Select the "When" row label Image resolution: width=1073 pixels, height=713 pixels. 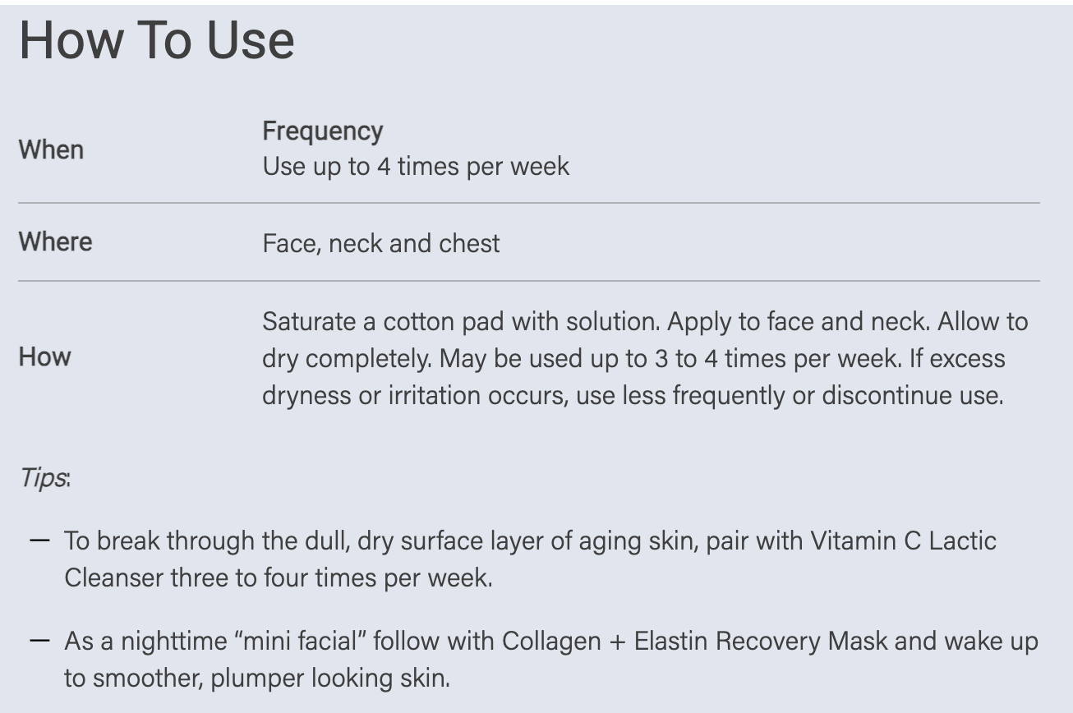(51, 150)
